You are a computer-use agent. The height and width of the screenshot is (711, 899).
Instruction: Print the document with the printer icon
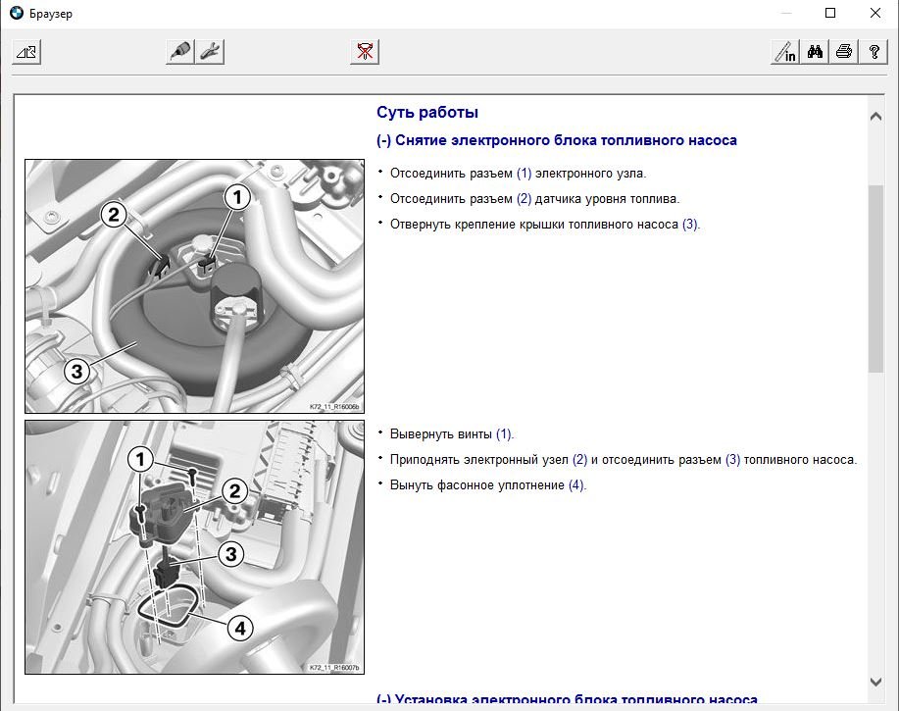pyautogui.click(x=843, y=53)
